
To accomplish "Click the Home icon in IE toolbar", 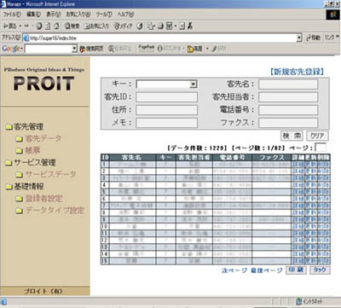I will click(x=56, y=26).
